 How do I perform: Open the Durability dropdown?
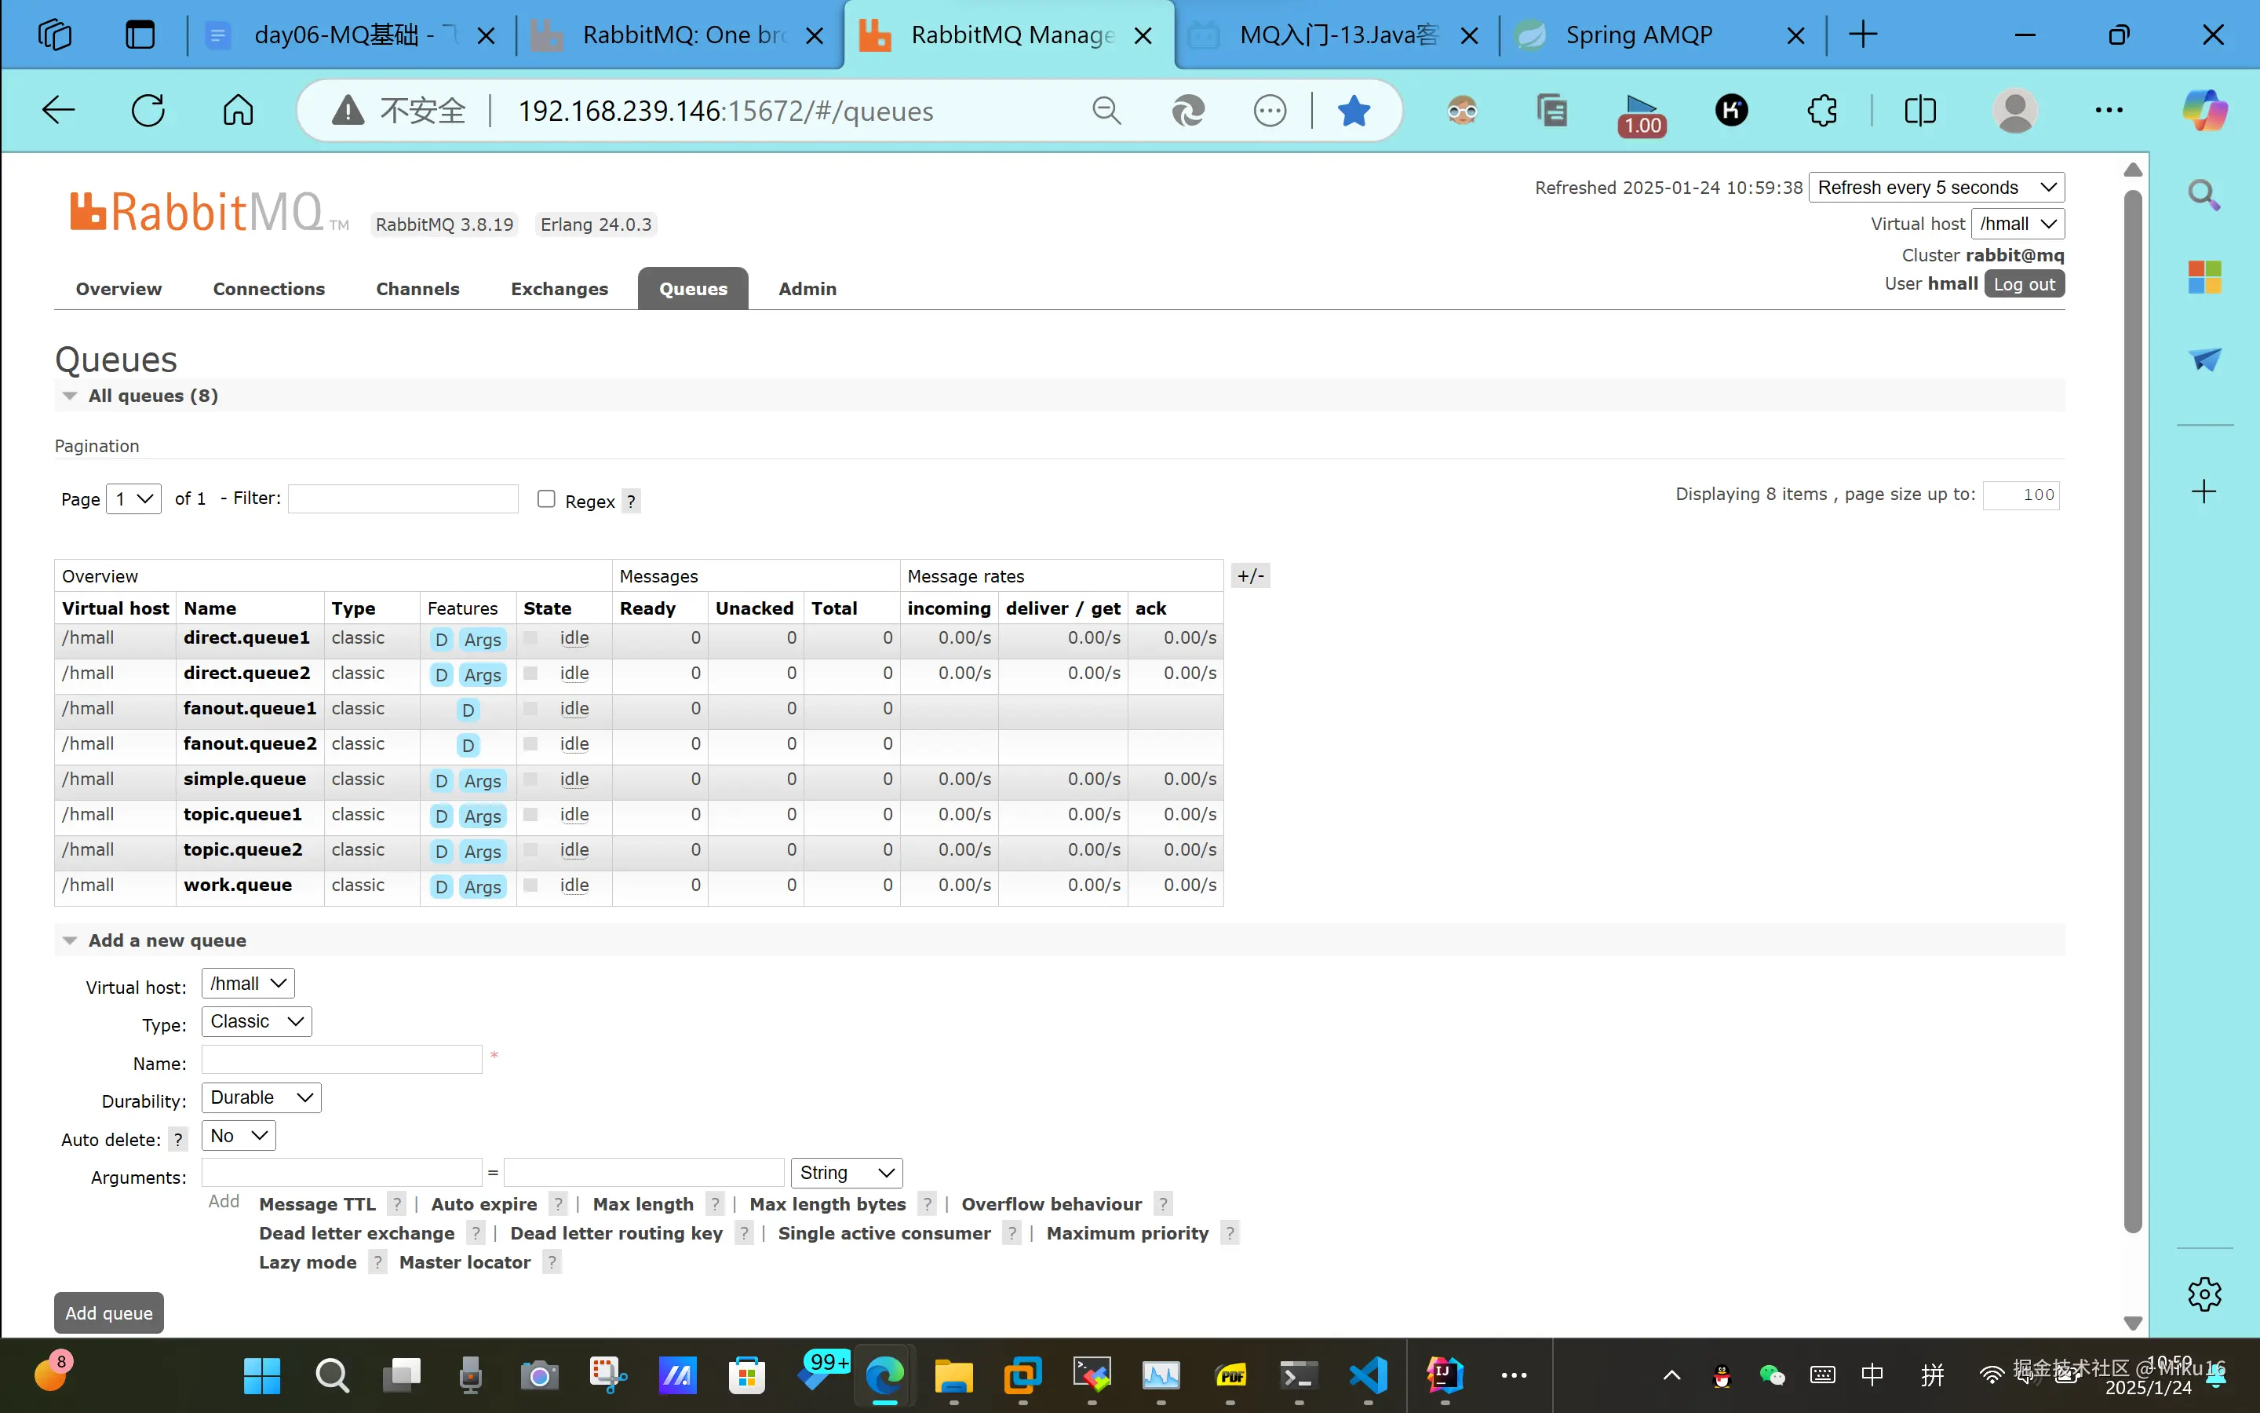tap(261, 1097)
